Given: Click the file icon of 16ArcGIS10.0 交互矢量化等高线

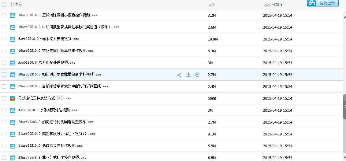Looking at the screenshot, I should (13, 51).
